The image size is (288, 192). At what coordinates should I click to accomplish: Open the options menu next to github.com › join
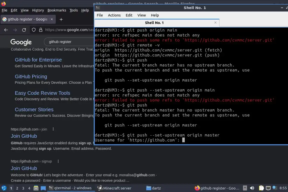click(x=53, y=129)
